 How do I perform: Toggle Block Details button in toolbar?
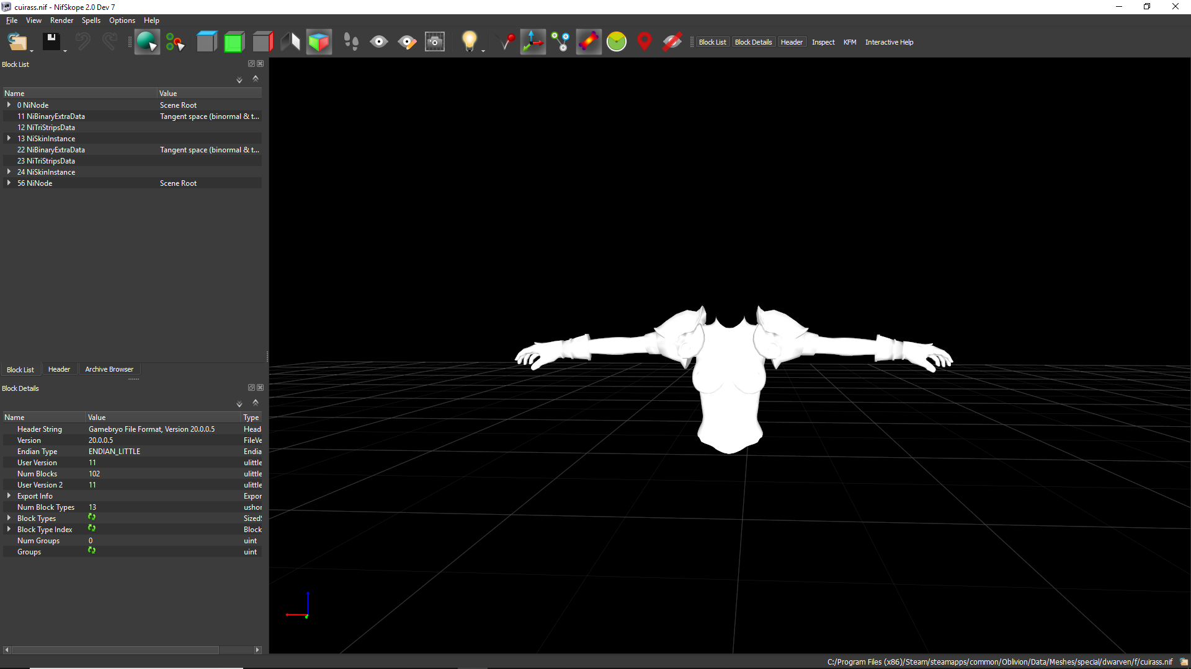click(753, 42)
